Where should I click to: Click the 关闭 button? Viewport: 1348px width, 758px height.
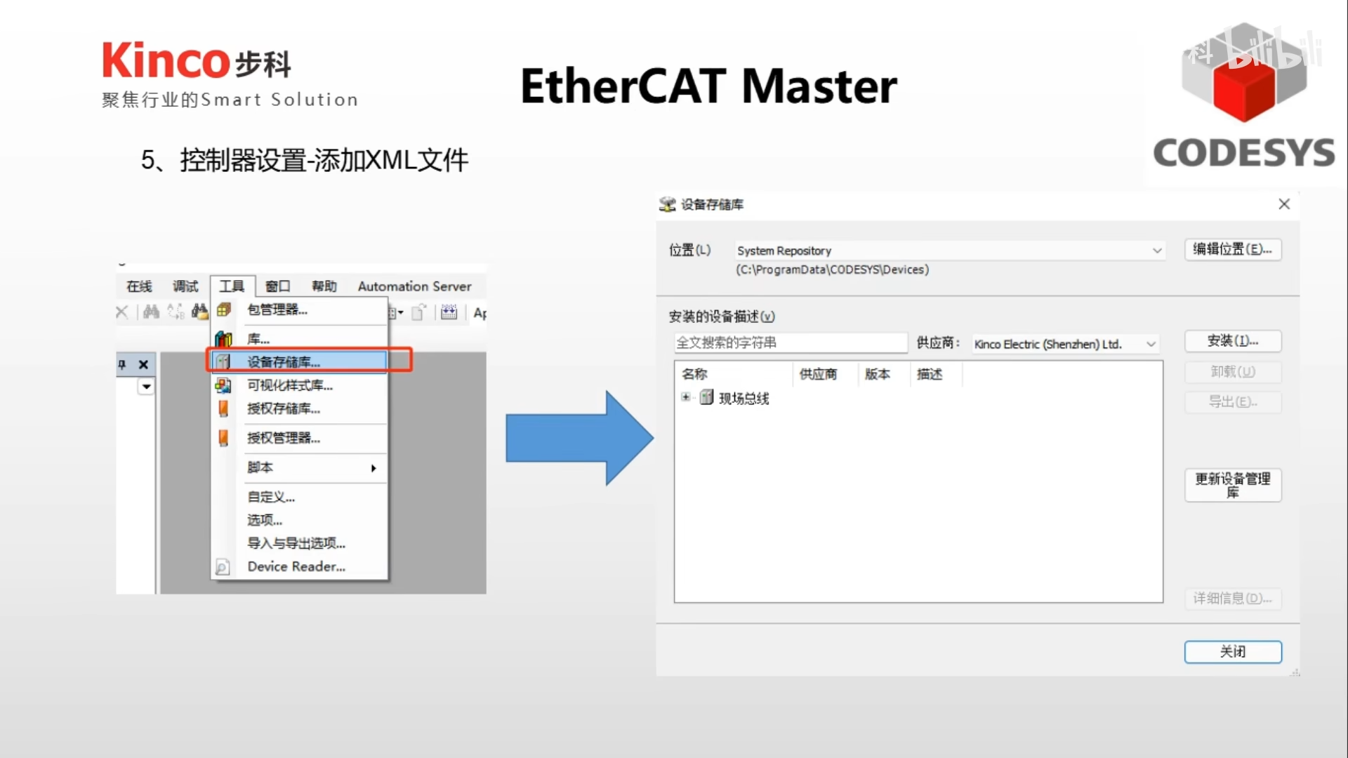click(x=1233, y=652)
